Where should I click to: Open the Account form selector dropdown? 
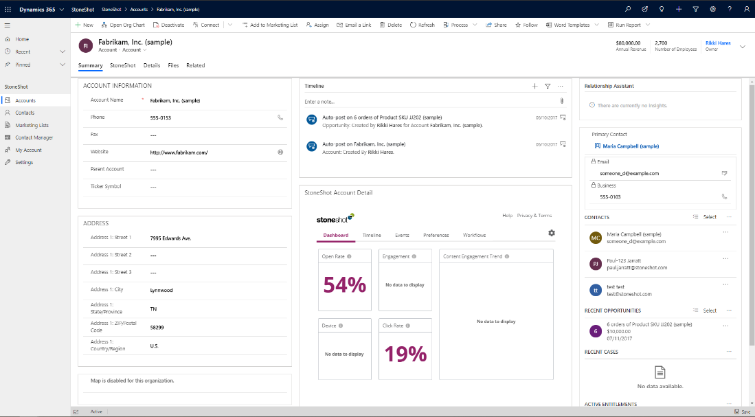pyautogui.click(x=145, y=50)
